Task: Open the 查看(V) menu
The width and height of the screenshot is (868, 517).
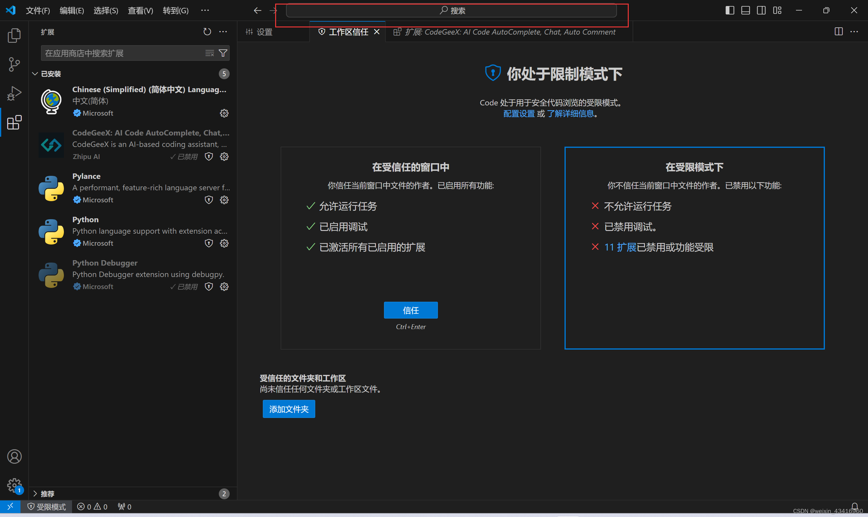Action: click(x=140, y=11)
